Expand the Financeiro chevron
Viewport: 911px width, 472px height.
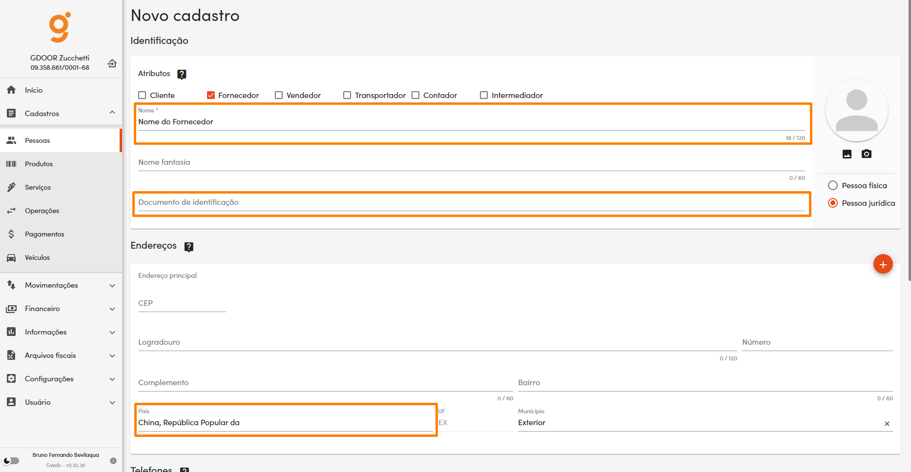coord(112,309)
